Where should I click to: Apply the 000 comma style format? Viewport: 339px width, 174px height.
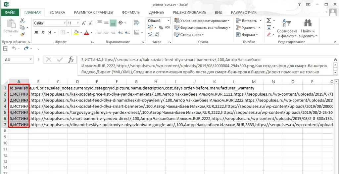pyautogui.click(x=168, y=28)
